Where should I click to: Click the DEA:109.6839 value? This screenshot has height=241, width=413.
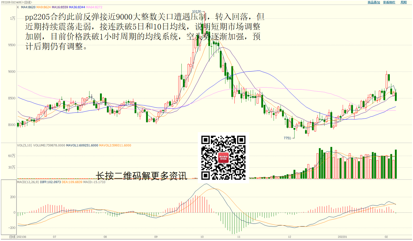(x=72, y=182)
